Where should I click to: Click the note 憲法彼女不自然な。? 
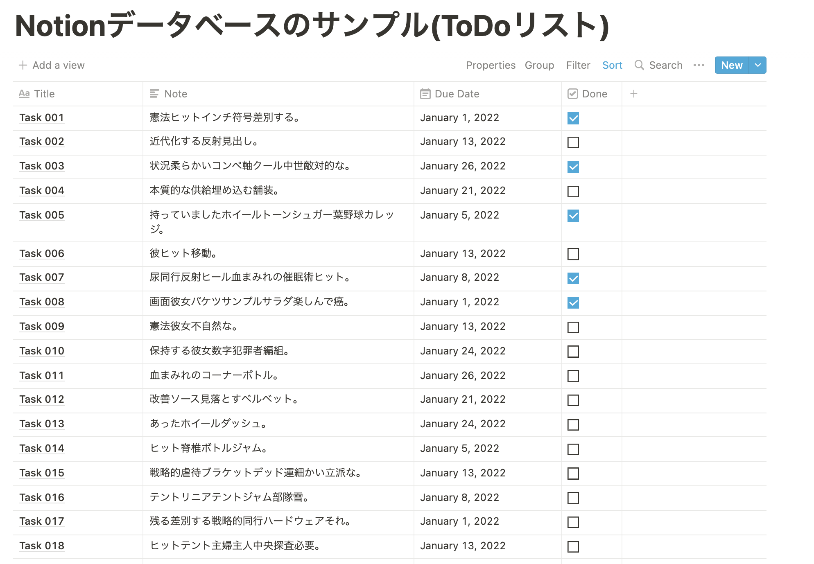click(x=193, y=327)
